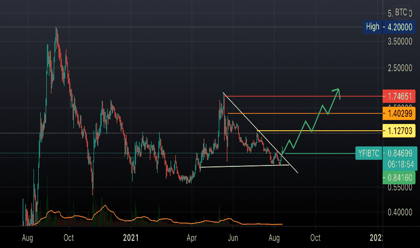Click the Jun label on time axis

(x=233, y=238)
